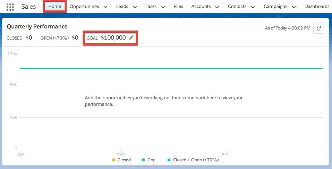Go to the Campaigns tab
332x169 pixels.
click(x=275, y=6)
